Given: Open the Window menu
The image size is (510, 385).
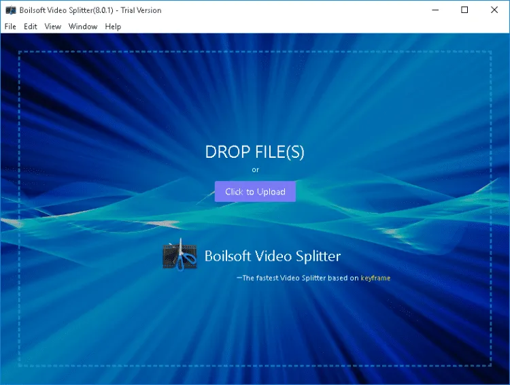Looking at the screenshot, I should [x=83, y=27].
